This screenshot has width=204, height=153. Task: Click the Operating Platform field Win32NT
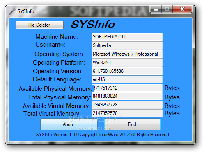127,63
